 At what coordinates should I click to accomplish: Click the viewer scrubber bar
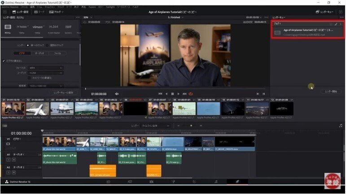(175, 89)
